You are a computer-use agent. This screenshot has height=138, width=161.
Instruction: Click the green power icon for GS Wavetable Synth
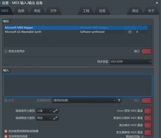pyautogui.click(x=130, y=32)
